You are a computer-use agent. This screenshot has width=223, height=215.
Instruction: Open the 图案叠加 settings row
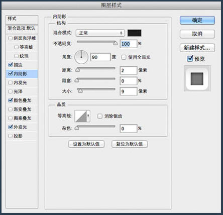23,118
